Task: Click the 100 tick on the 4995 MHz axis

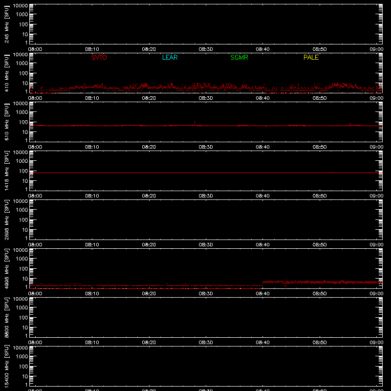Action: coord(23,269)
